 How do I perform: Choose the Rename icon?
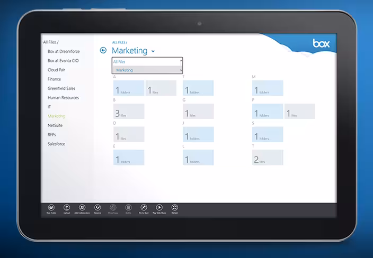click(x=97, y=208)
